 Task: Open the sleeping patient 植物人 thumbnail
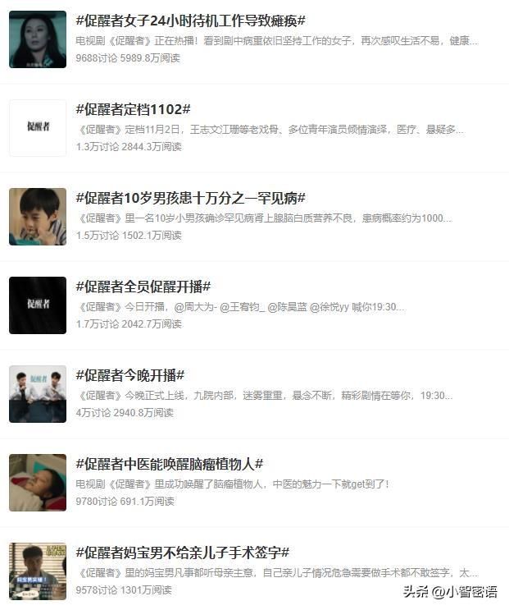pyautogui.click(x=38, y=483)
